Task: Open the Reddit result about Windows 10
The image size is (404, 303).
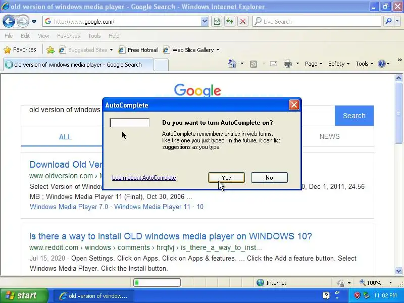Action: [x=171, y=236]
